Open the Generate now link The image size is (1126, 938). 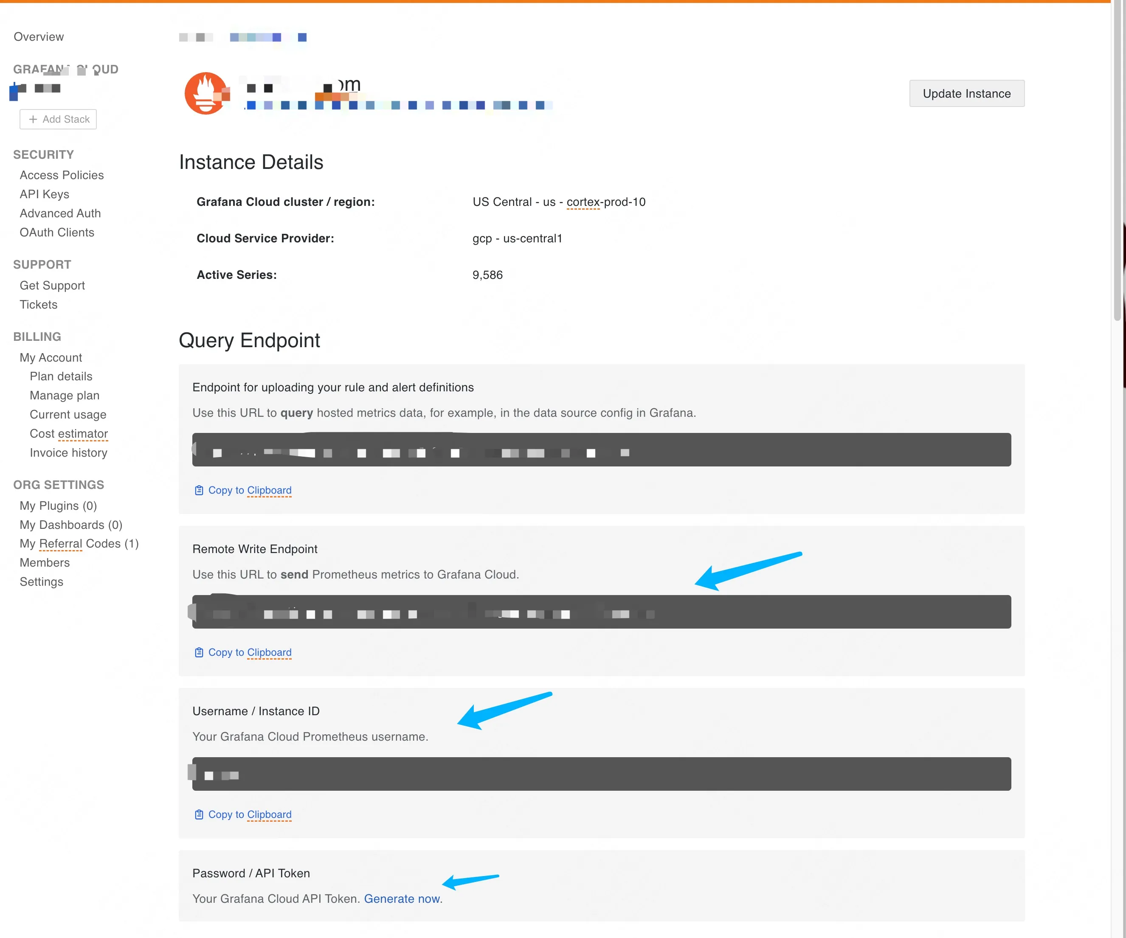402,899
